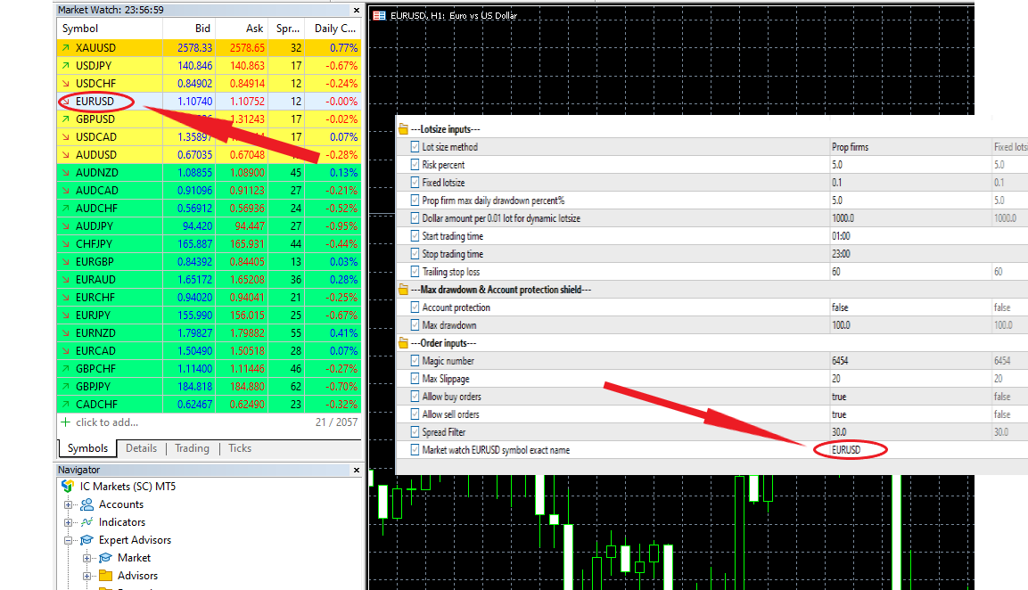Click the IC Markets (SC) MT5 broker icon
The height and width of the screenshot is (590, 1028).
tap(68, 487)
